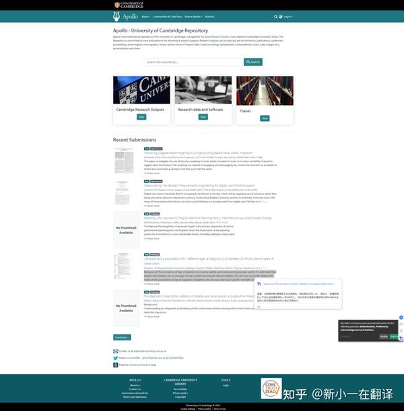Click the Unlocking Research blog icon
This screenshot has height=411, width=404.
point(115,365)
